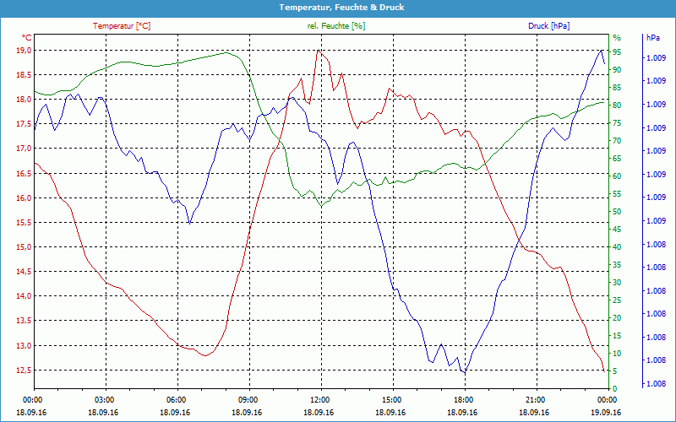Click the blue pressure peak near midnight

pos(602,51)
